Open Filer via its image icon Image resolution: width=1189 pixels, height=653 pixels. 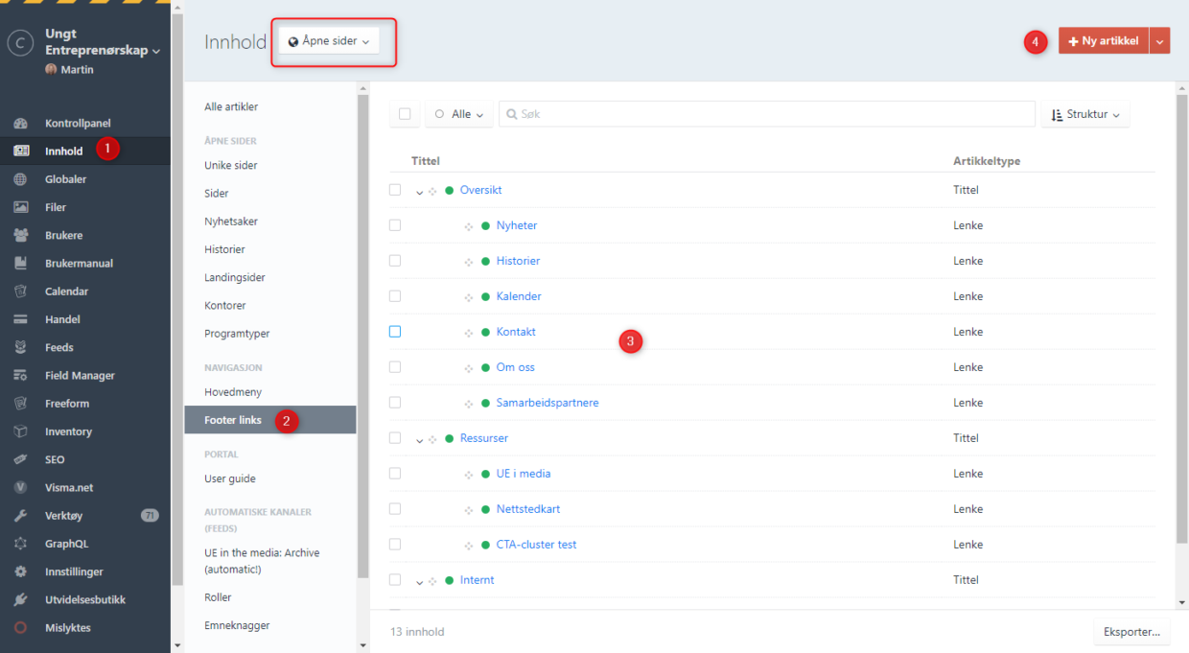[x=21, y=207]
